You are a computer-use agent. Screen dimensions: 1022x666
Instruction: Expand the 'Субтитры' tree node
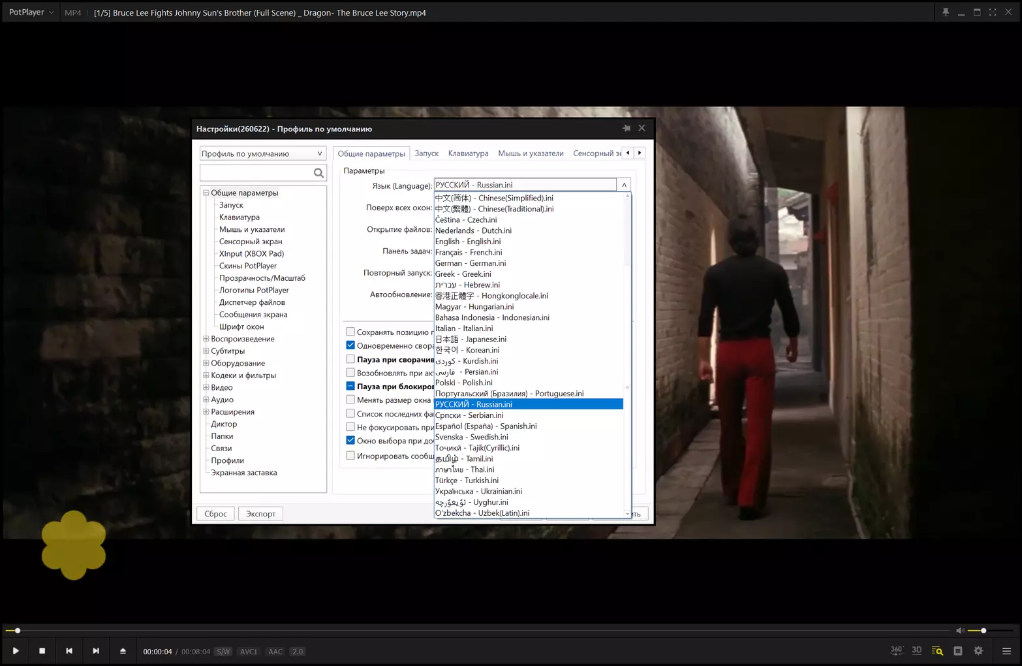[x=206, y=351]
